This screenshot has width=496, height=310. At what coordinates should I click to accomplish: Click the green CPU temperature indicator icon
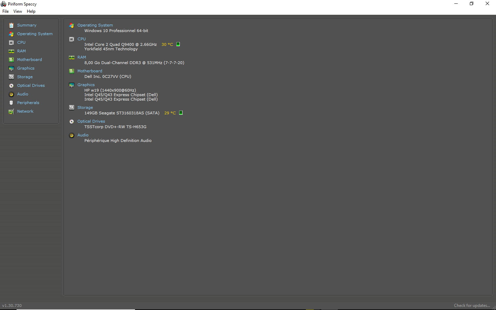(x=178, y=44)
